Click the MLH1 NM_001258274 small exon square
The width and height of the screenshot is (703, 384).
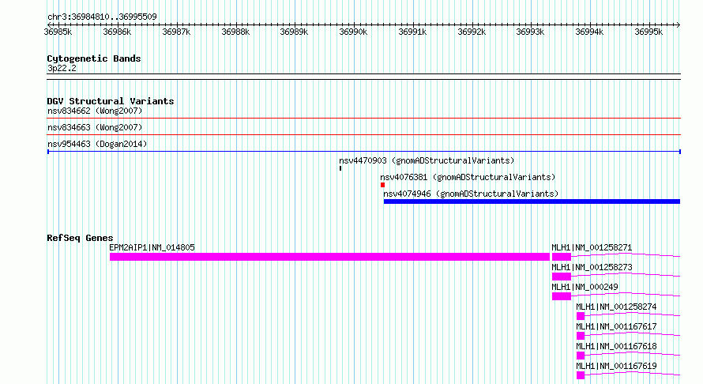[x=581, y=316]
